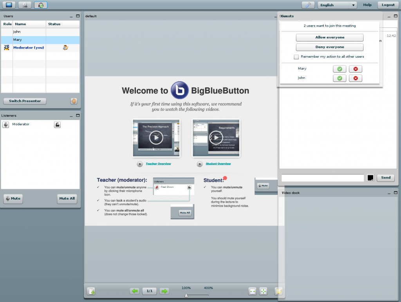401x302 pixels.
Task: Click the Mute All button
Action: coord(67,198)
